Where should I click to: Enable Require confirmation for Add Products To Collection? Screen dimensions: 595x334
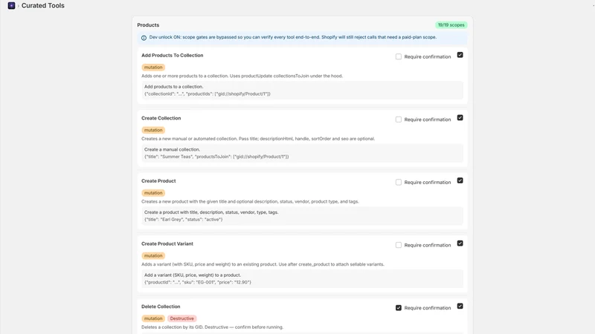click(x=399, y=57)
